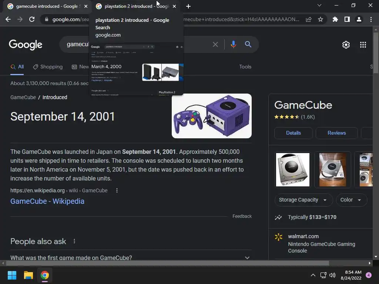379x284 pixels.
Task: Click the GameCube star rating (1.6K)
Action: 294,117
